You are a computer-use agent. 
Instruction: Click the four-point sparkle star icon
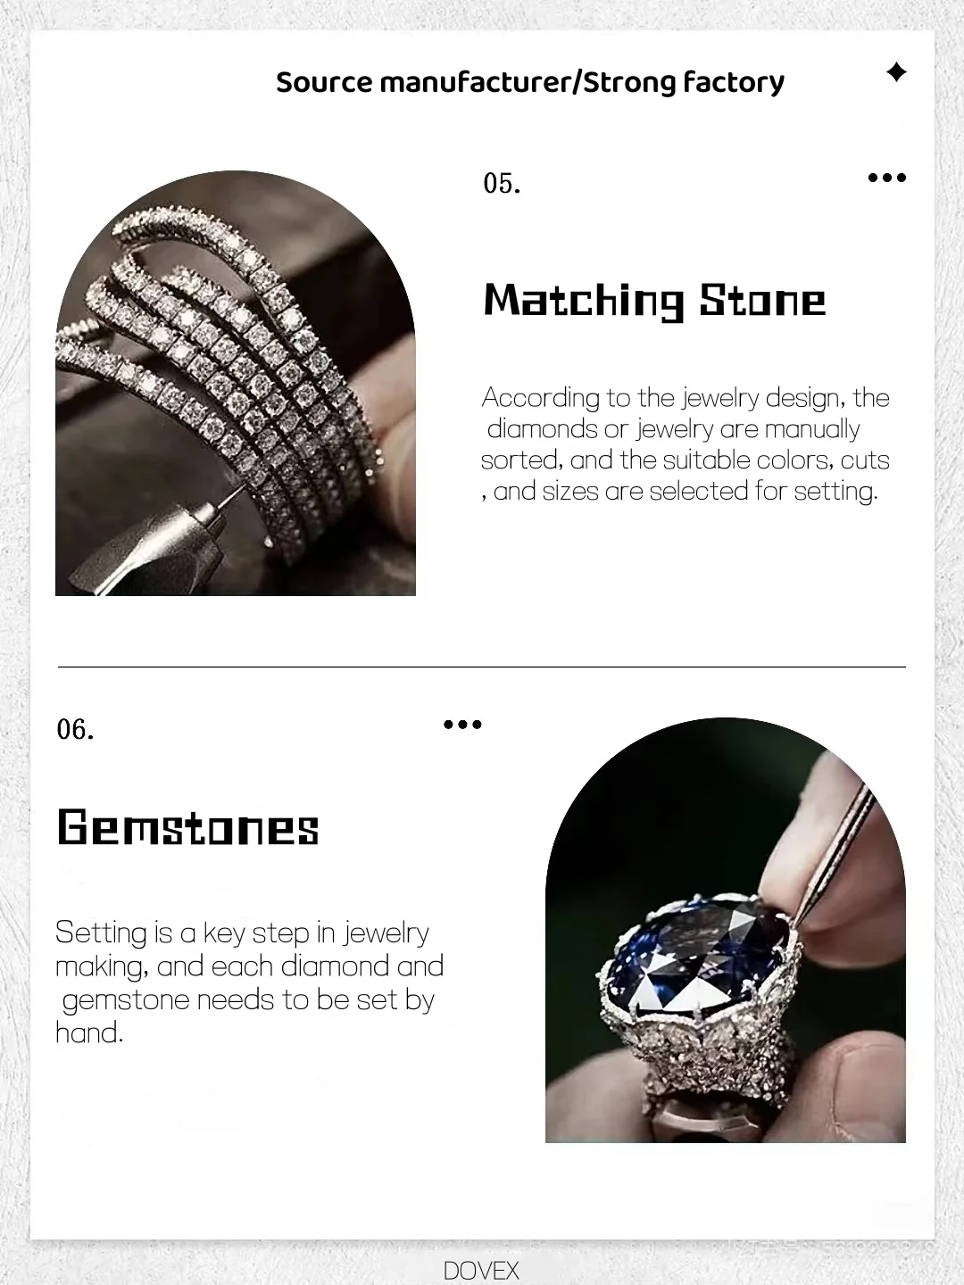[x=896, y=72]
